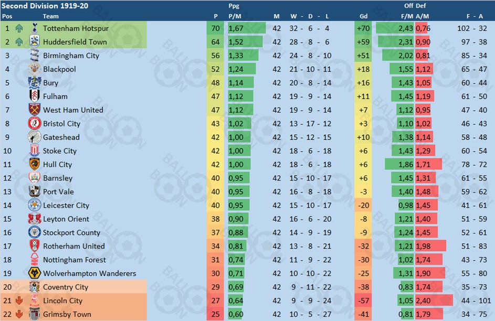This screenshot has height=321, width=495.
Task: Select the Stoke City badge icon
Action: click(35, 151)
